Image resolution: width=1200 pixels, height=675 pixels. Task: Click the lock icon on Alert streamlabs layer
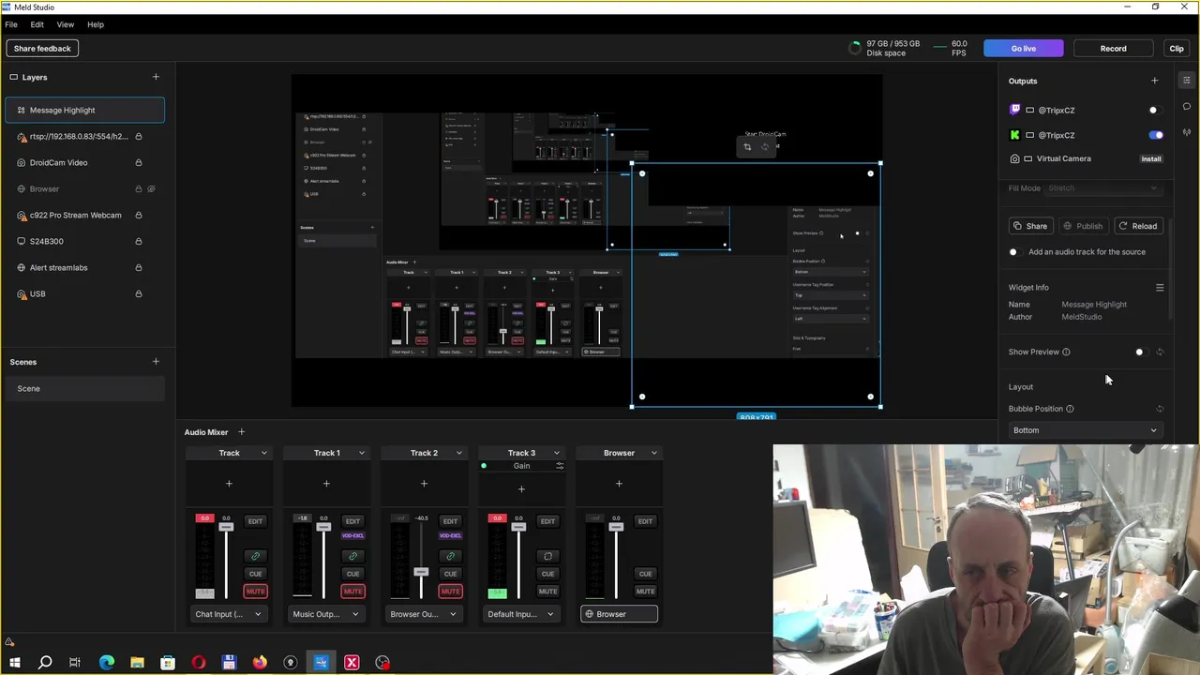(x=138, y=267)
